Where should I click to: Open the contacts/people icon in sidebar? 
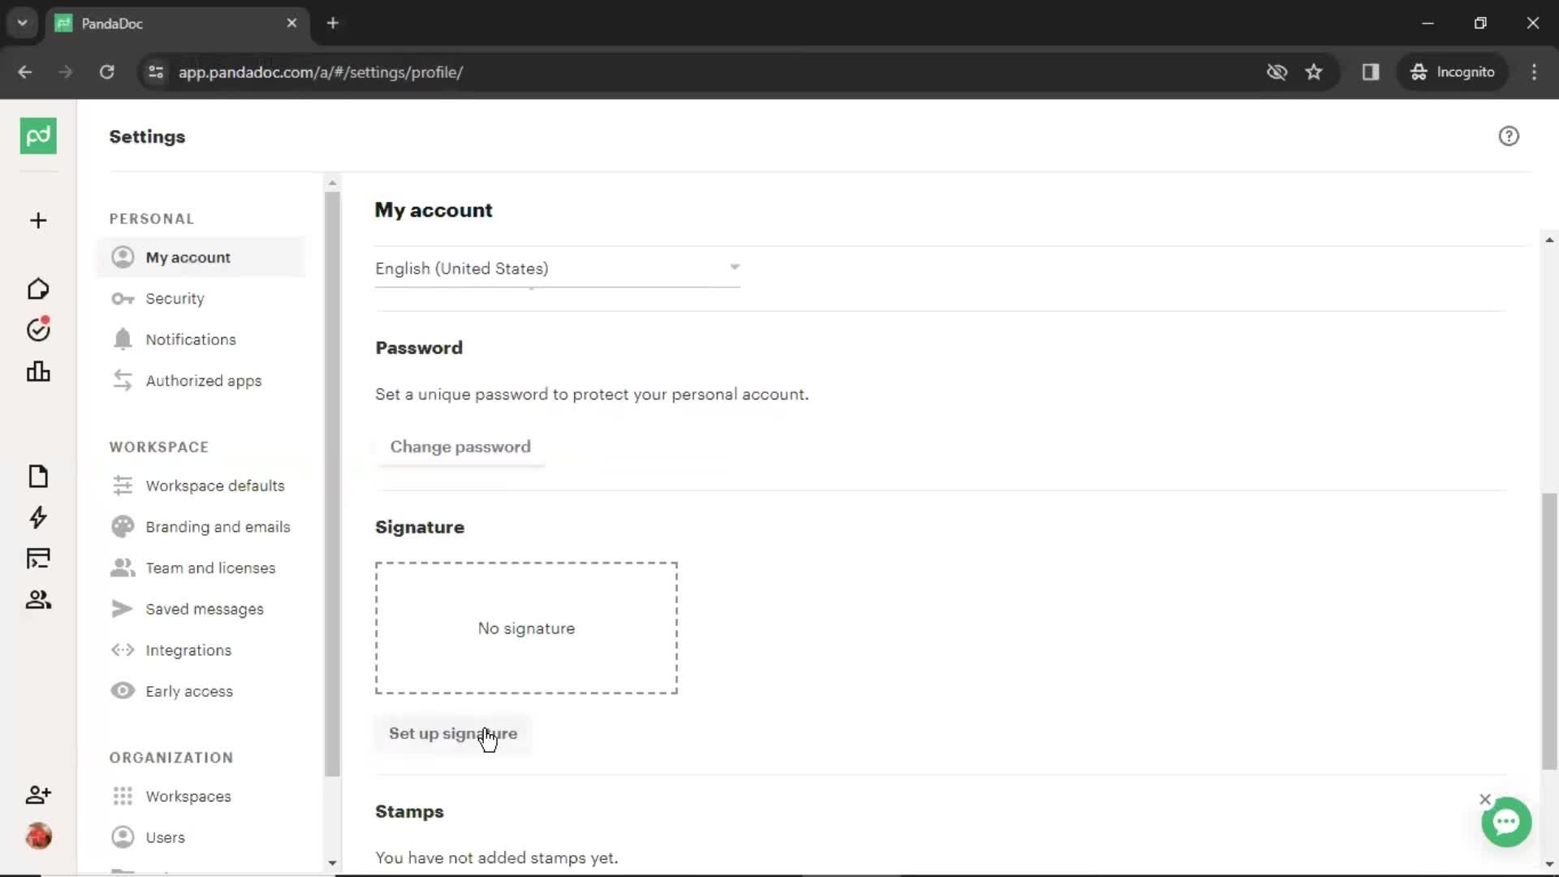click(x=37, y=598)
